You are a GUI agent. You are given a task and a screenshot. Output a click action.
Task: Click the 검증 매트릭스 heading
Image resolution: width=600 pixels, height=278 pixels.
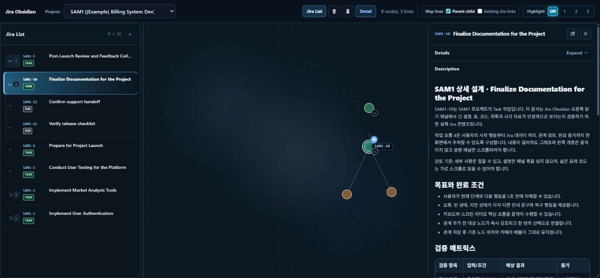coord(455,248)
